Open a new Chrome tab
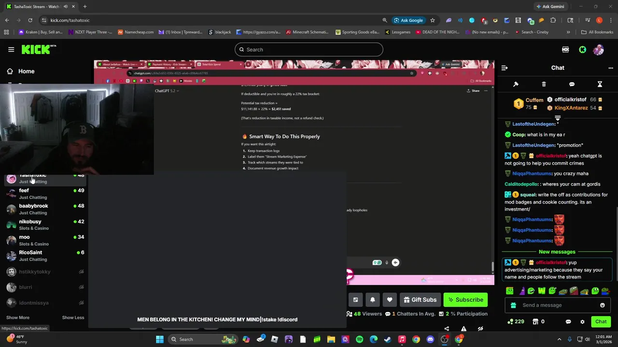618x347 pixels. pos(85,6)
